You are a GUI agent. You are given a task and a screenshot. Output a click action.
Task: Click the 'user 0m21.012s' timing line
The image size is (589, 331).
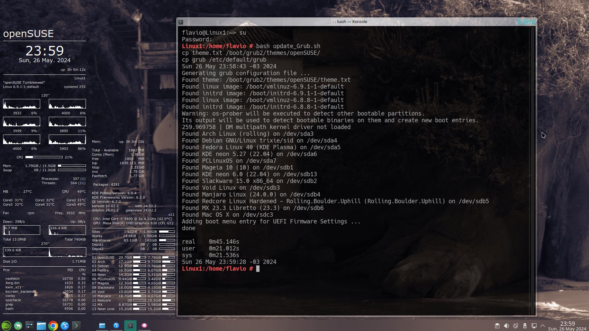pos(210,249)
